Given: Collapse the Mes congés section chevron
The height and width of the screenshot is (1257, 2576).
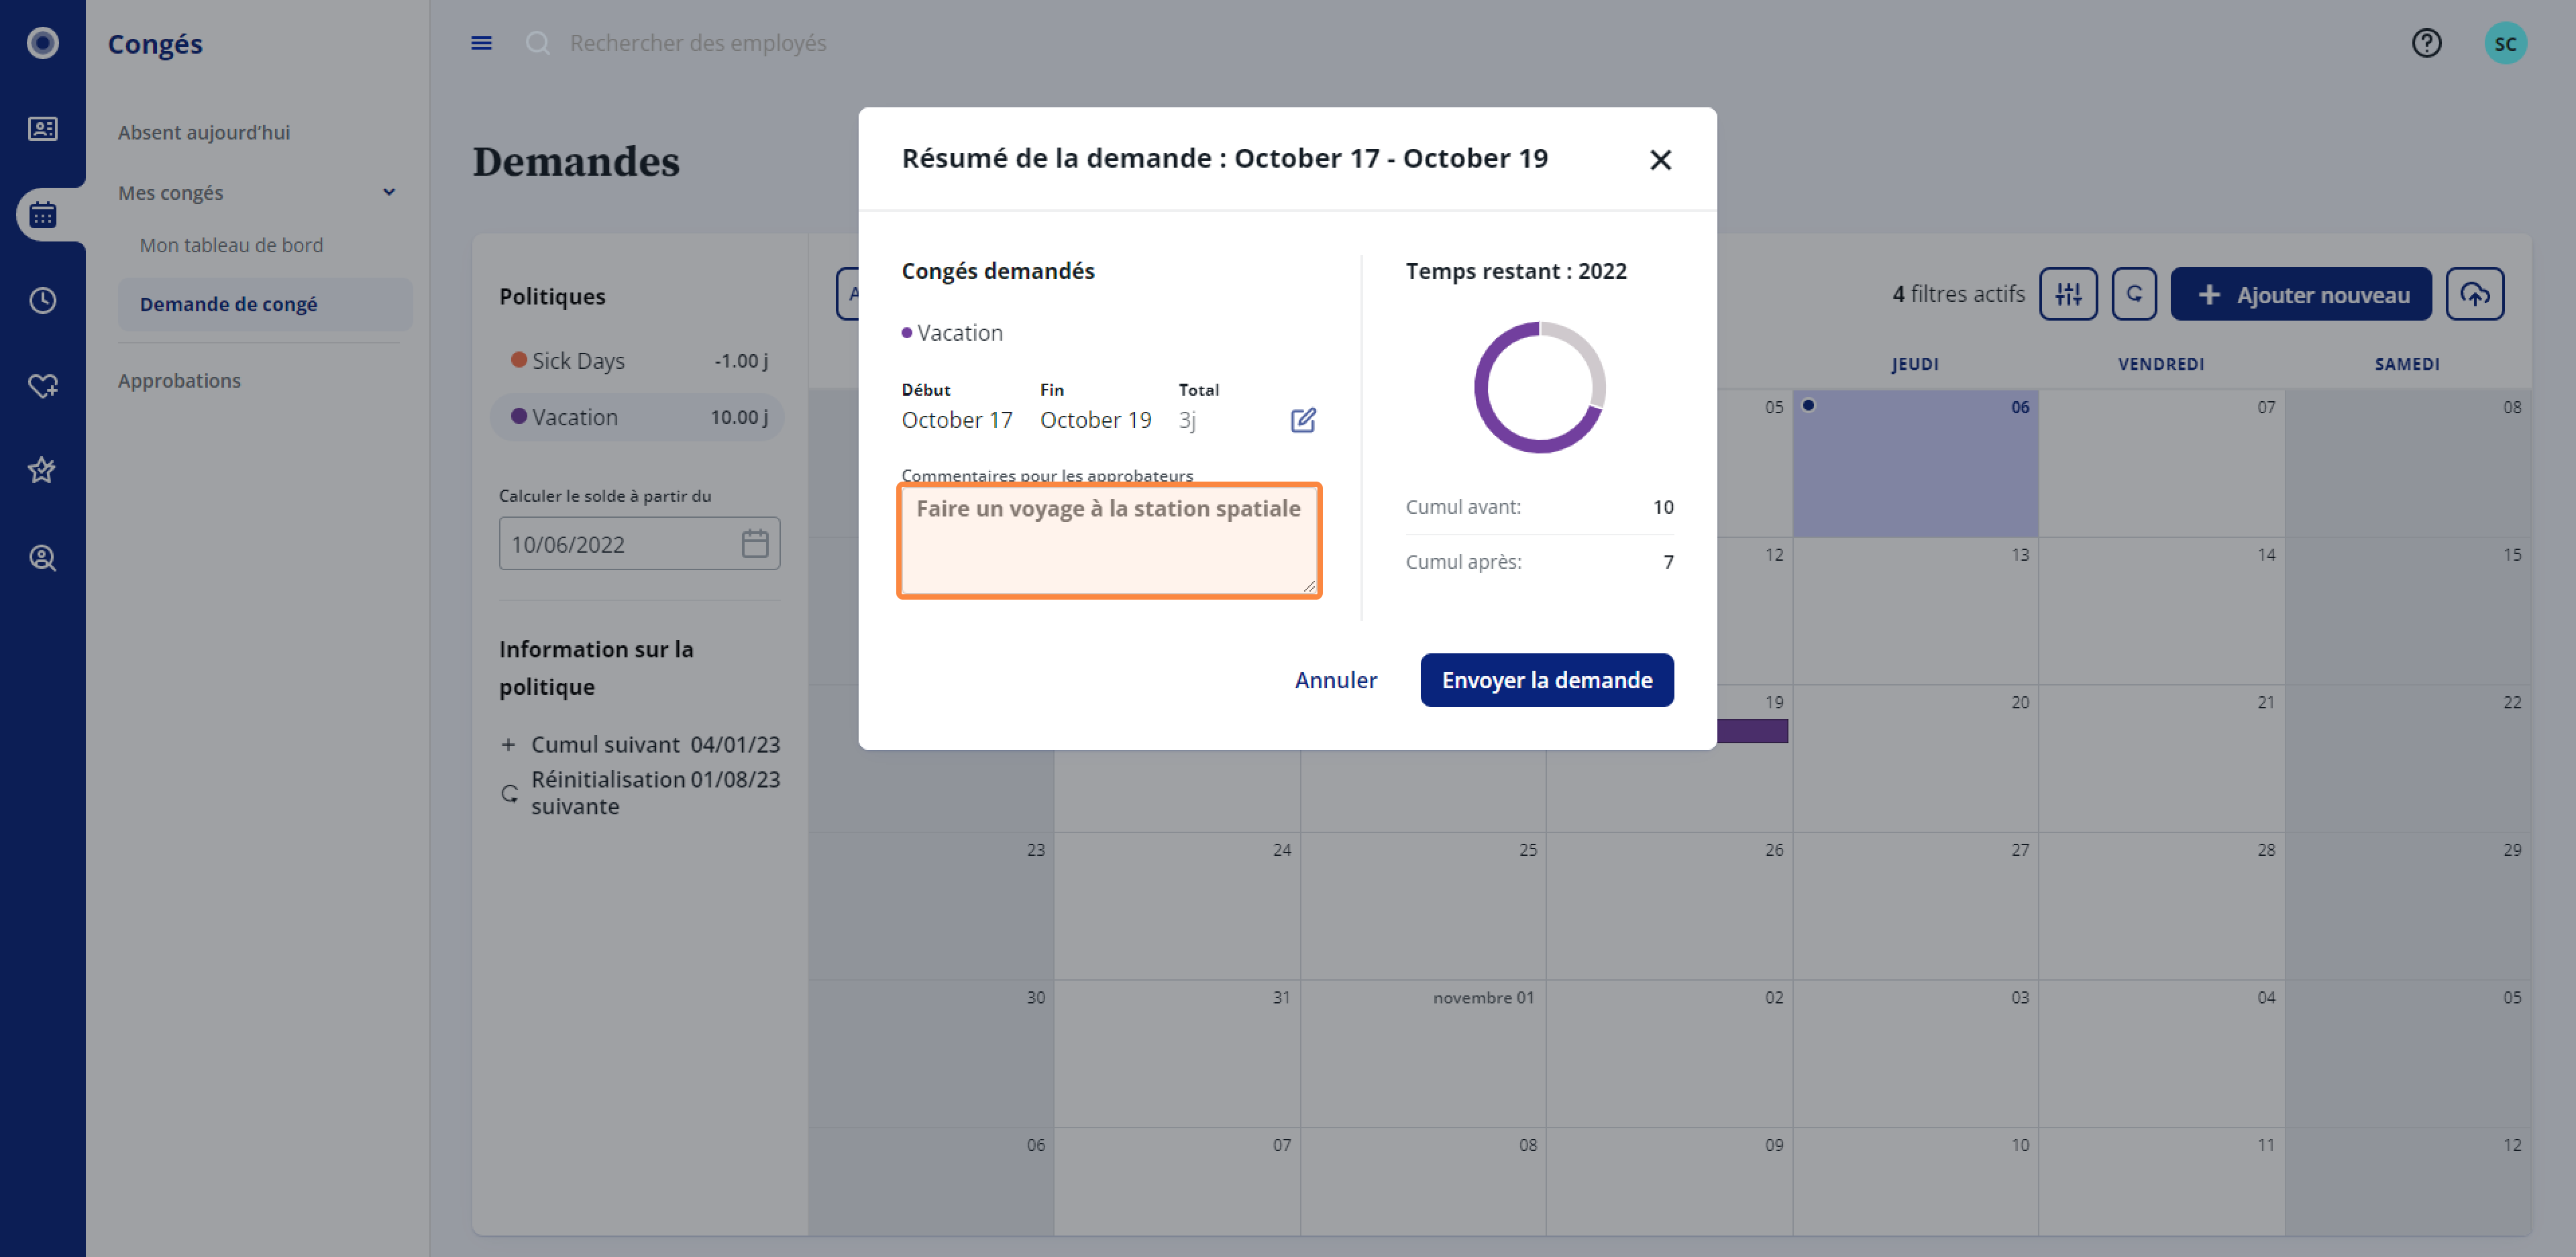Looking at the screenshot, I should pos(389,192).
